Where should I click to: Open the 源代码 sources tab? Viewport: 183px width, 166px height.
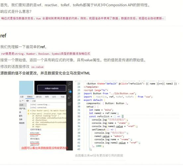point(39,97)
